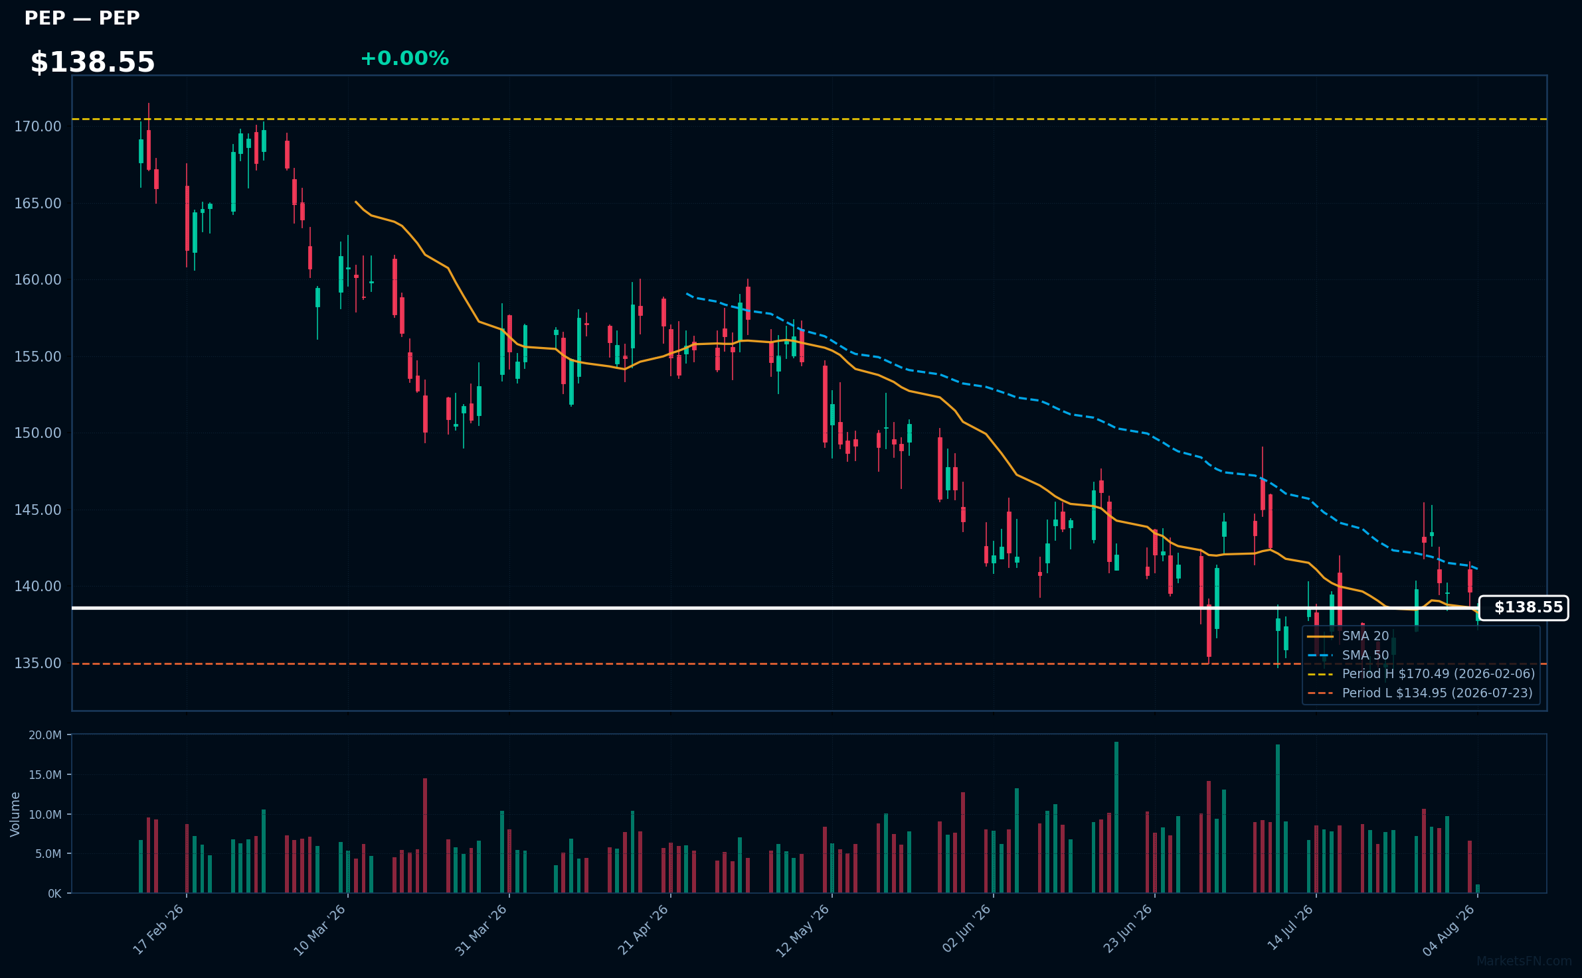The image size is (1582, 978).
Task: Click the orange SMA 20 legend line swatch
Action: pos(1320,636)
